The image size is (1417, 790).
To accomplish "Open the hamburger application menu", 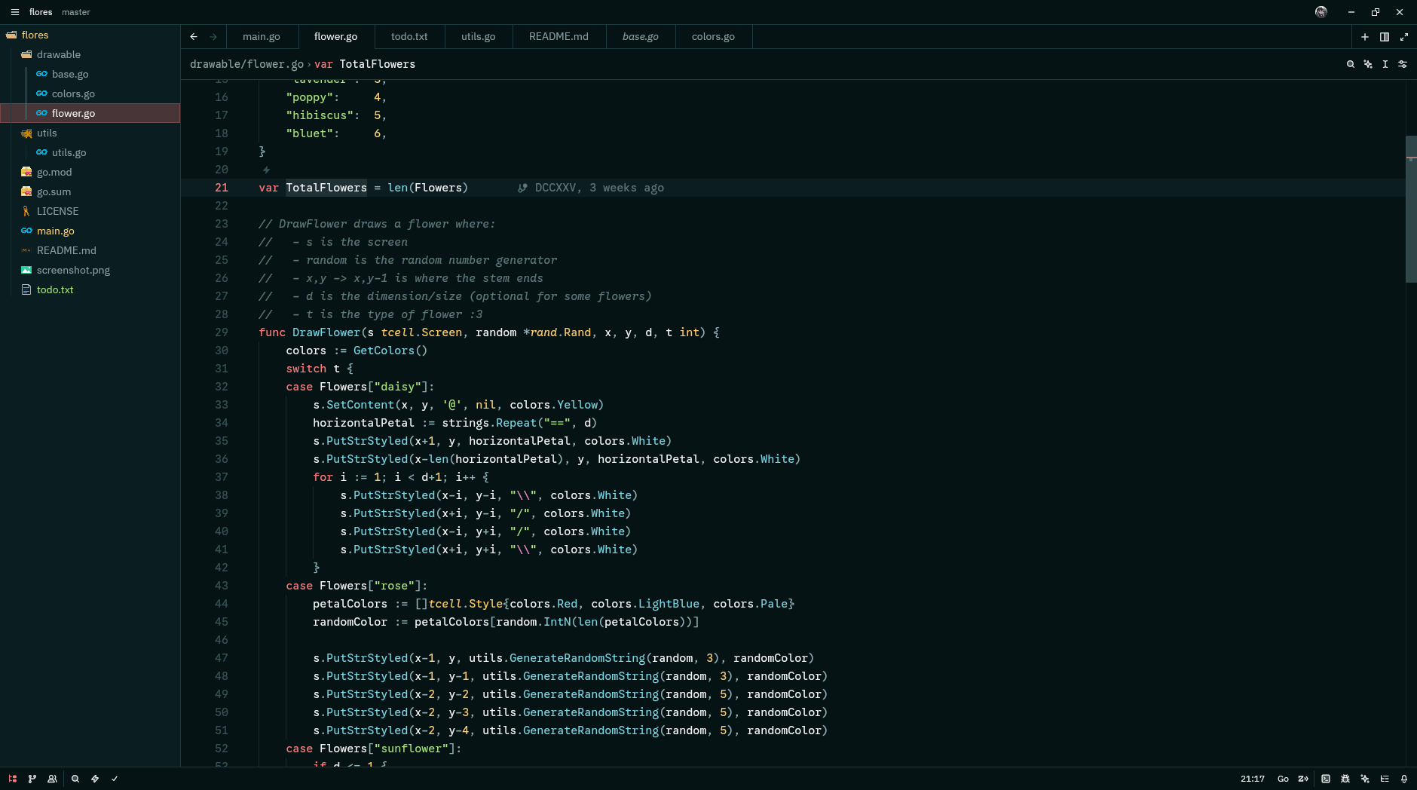I will tap(15, 12).
